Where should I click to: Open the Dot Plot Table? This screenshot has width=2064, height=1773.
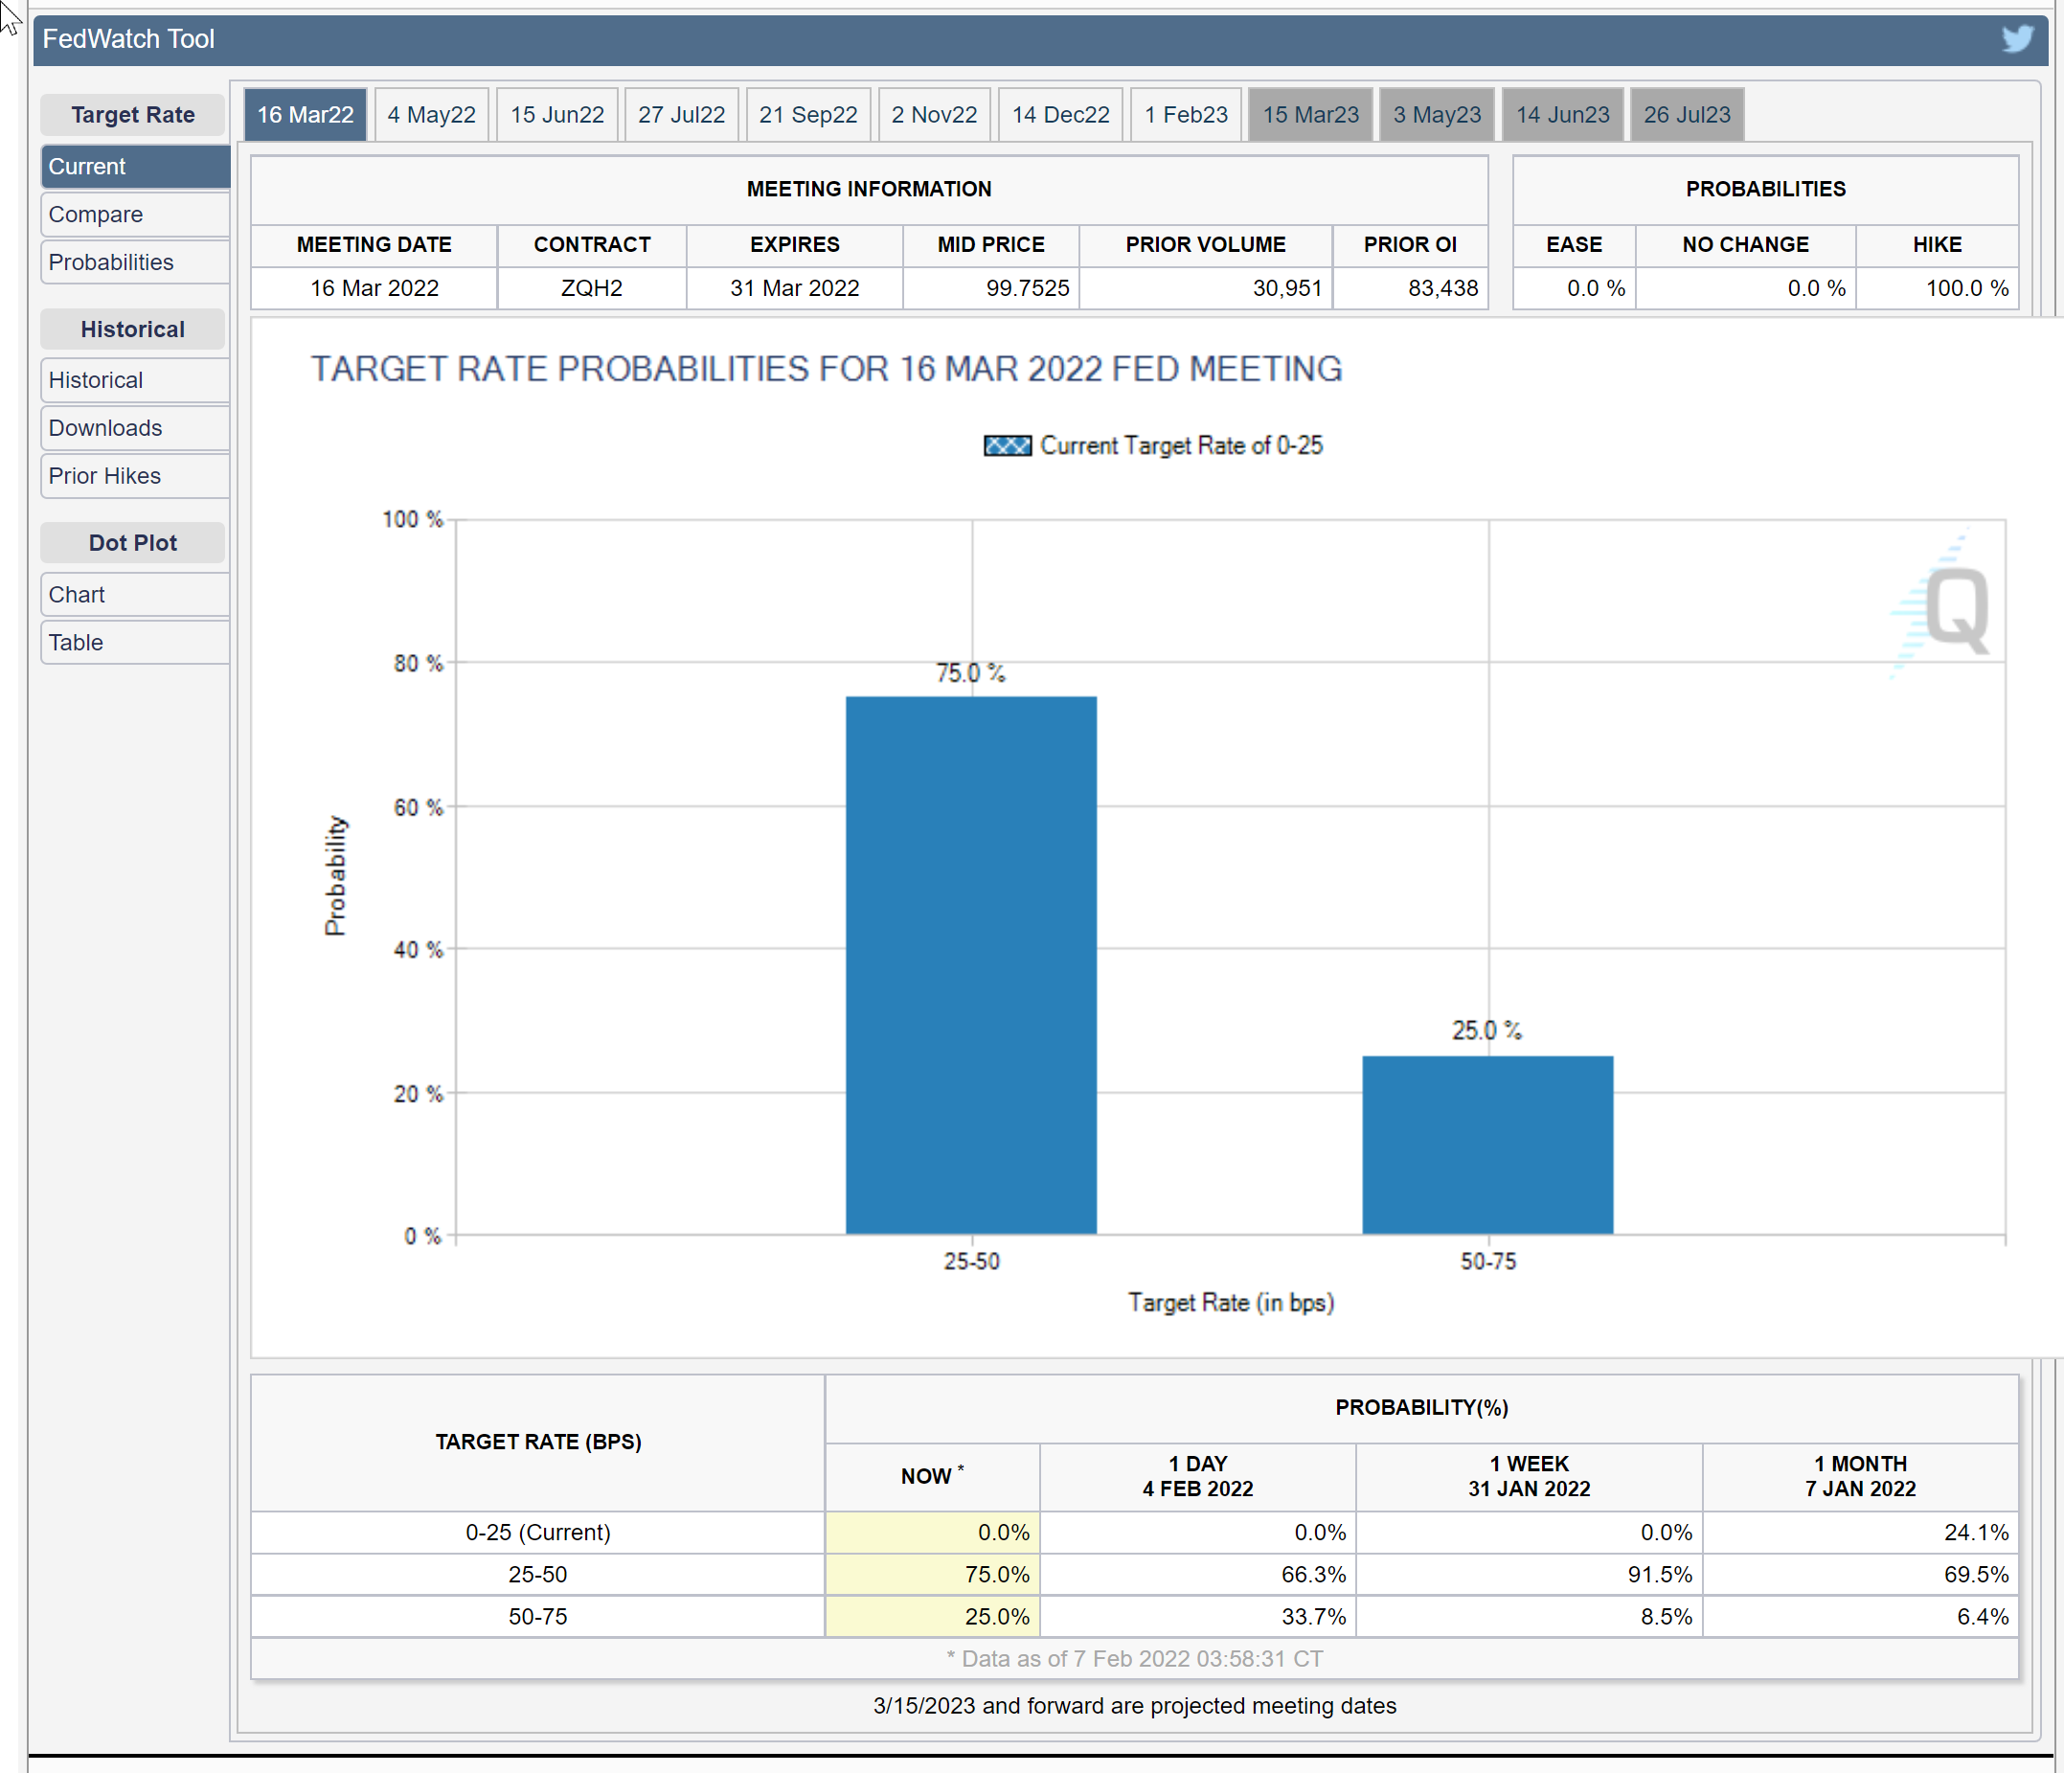point(134,643)
